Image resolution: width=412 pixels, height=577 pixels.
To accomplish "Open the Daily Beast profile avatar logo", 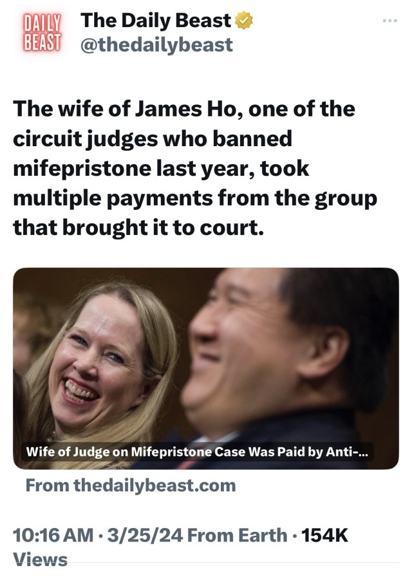I will [x=42, y=32].
